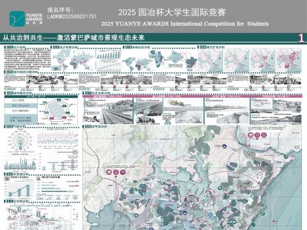Click the middle pink icon on map left
This screenshot has width=307, height=230.
coord(116,172)
